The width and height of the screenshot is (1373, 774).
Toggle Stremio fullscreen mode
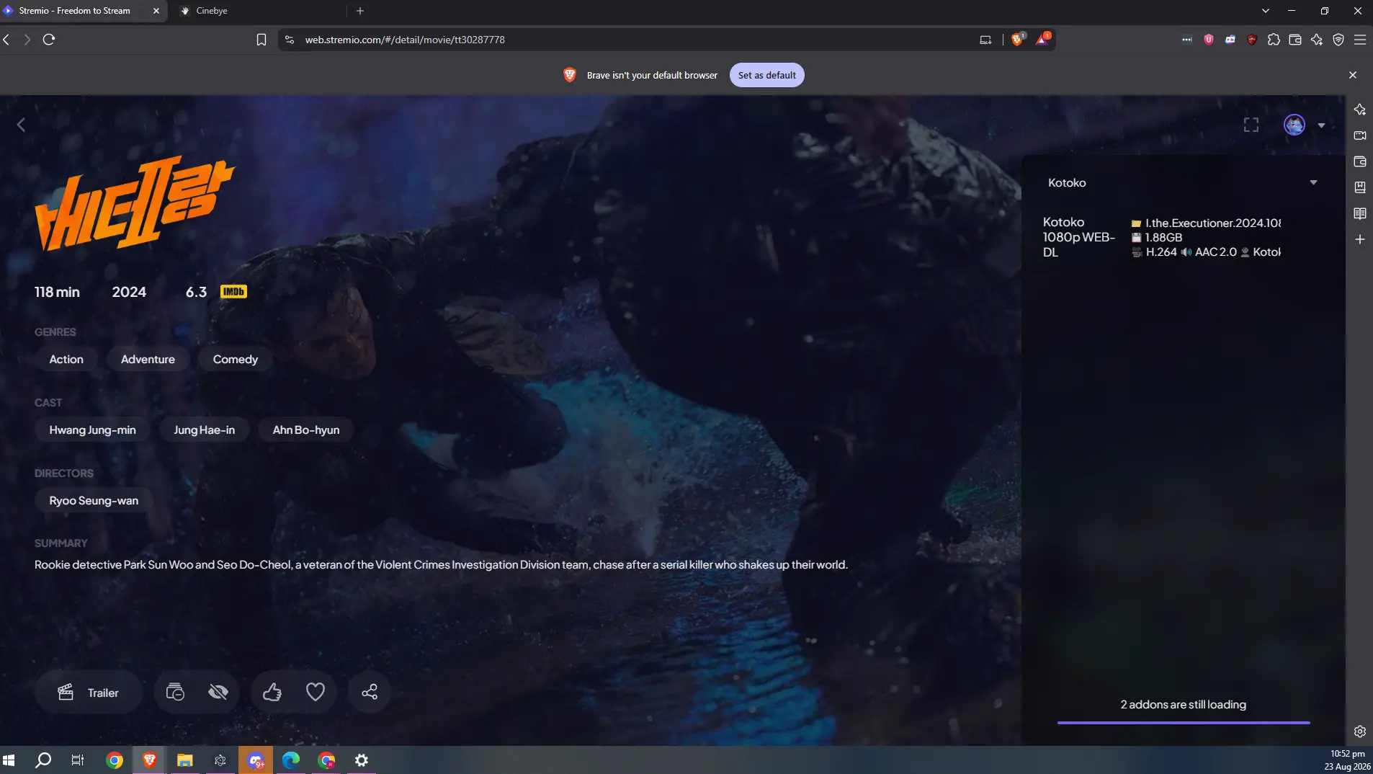pyautogui.click(x=1251, y=125)
